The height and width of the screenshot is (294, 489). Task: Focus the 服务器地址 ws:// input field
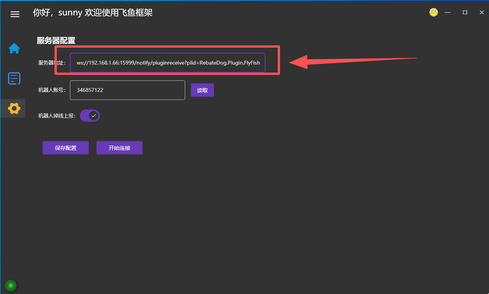coord(167,63)
